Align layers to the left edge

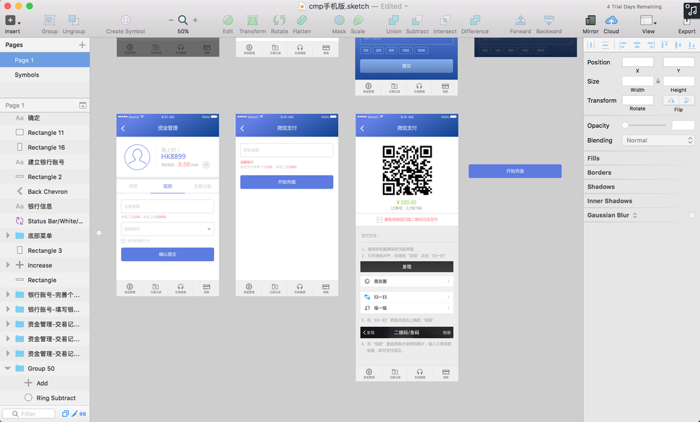click(623, 44)
